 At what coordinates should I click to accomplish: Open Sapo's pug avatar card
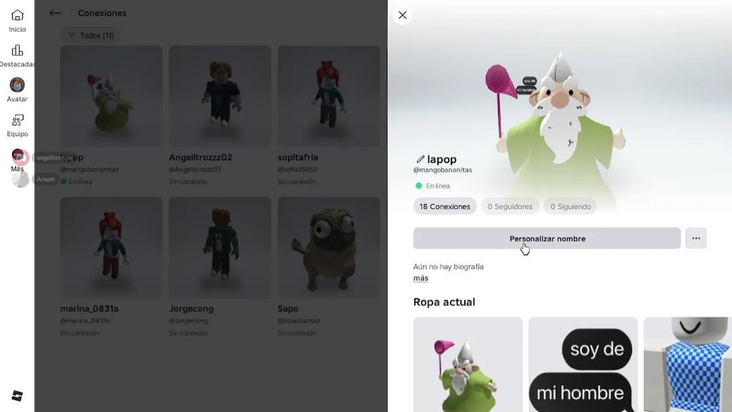328,247
